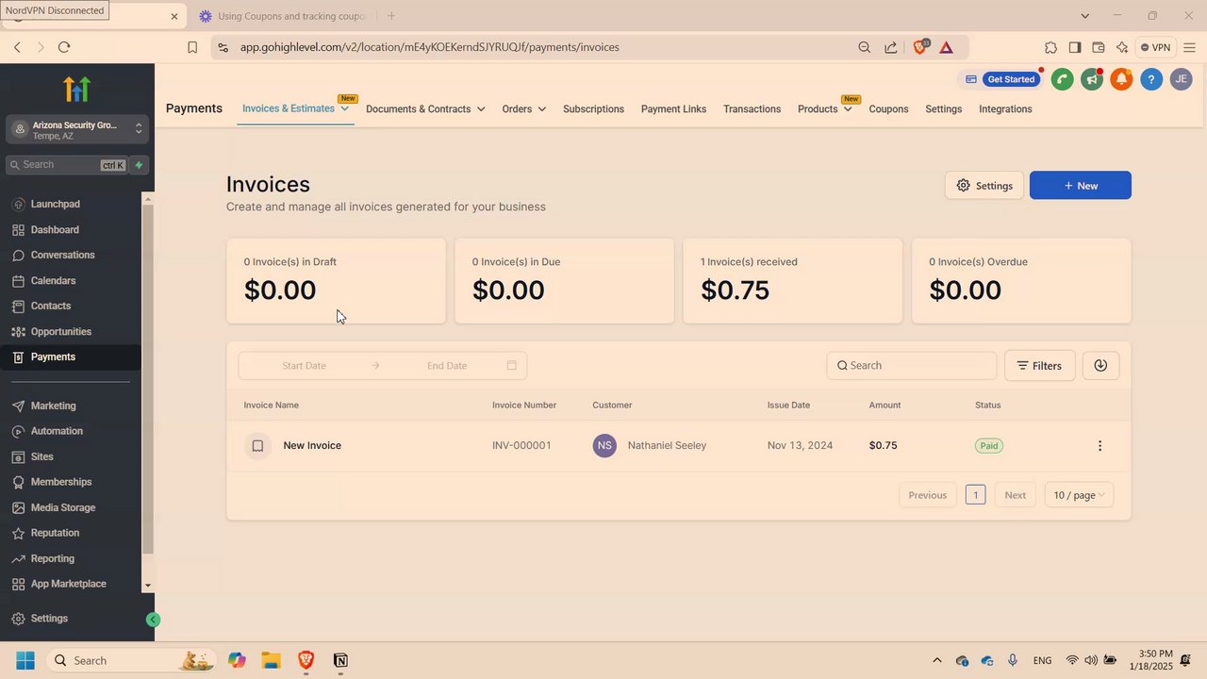Open the JE user profile avatar
The image size is (1207, 679).
click(1181, 79)
